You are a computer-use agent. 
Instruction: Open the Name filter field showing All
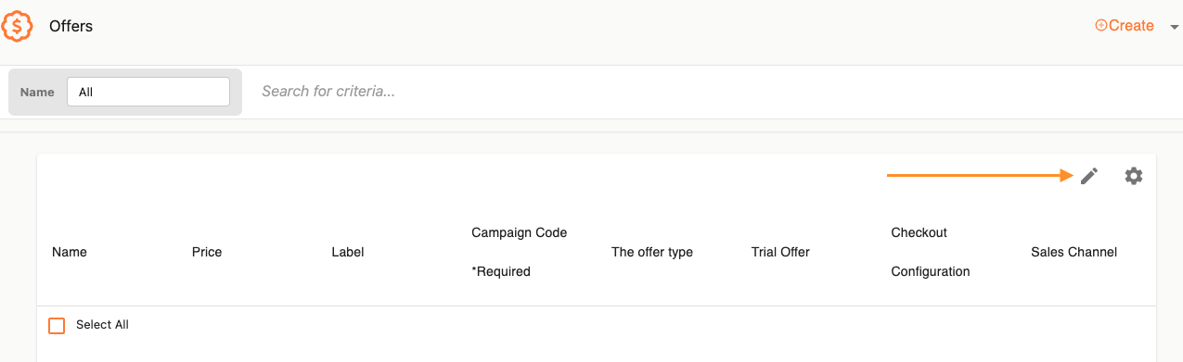148,93
